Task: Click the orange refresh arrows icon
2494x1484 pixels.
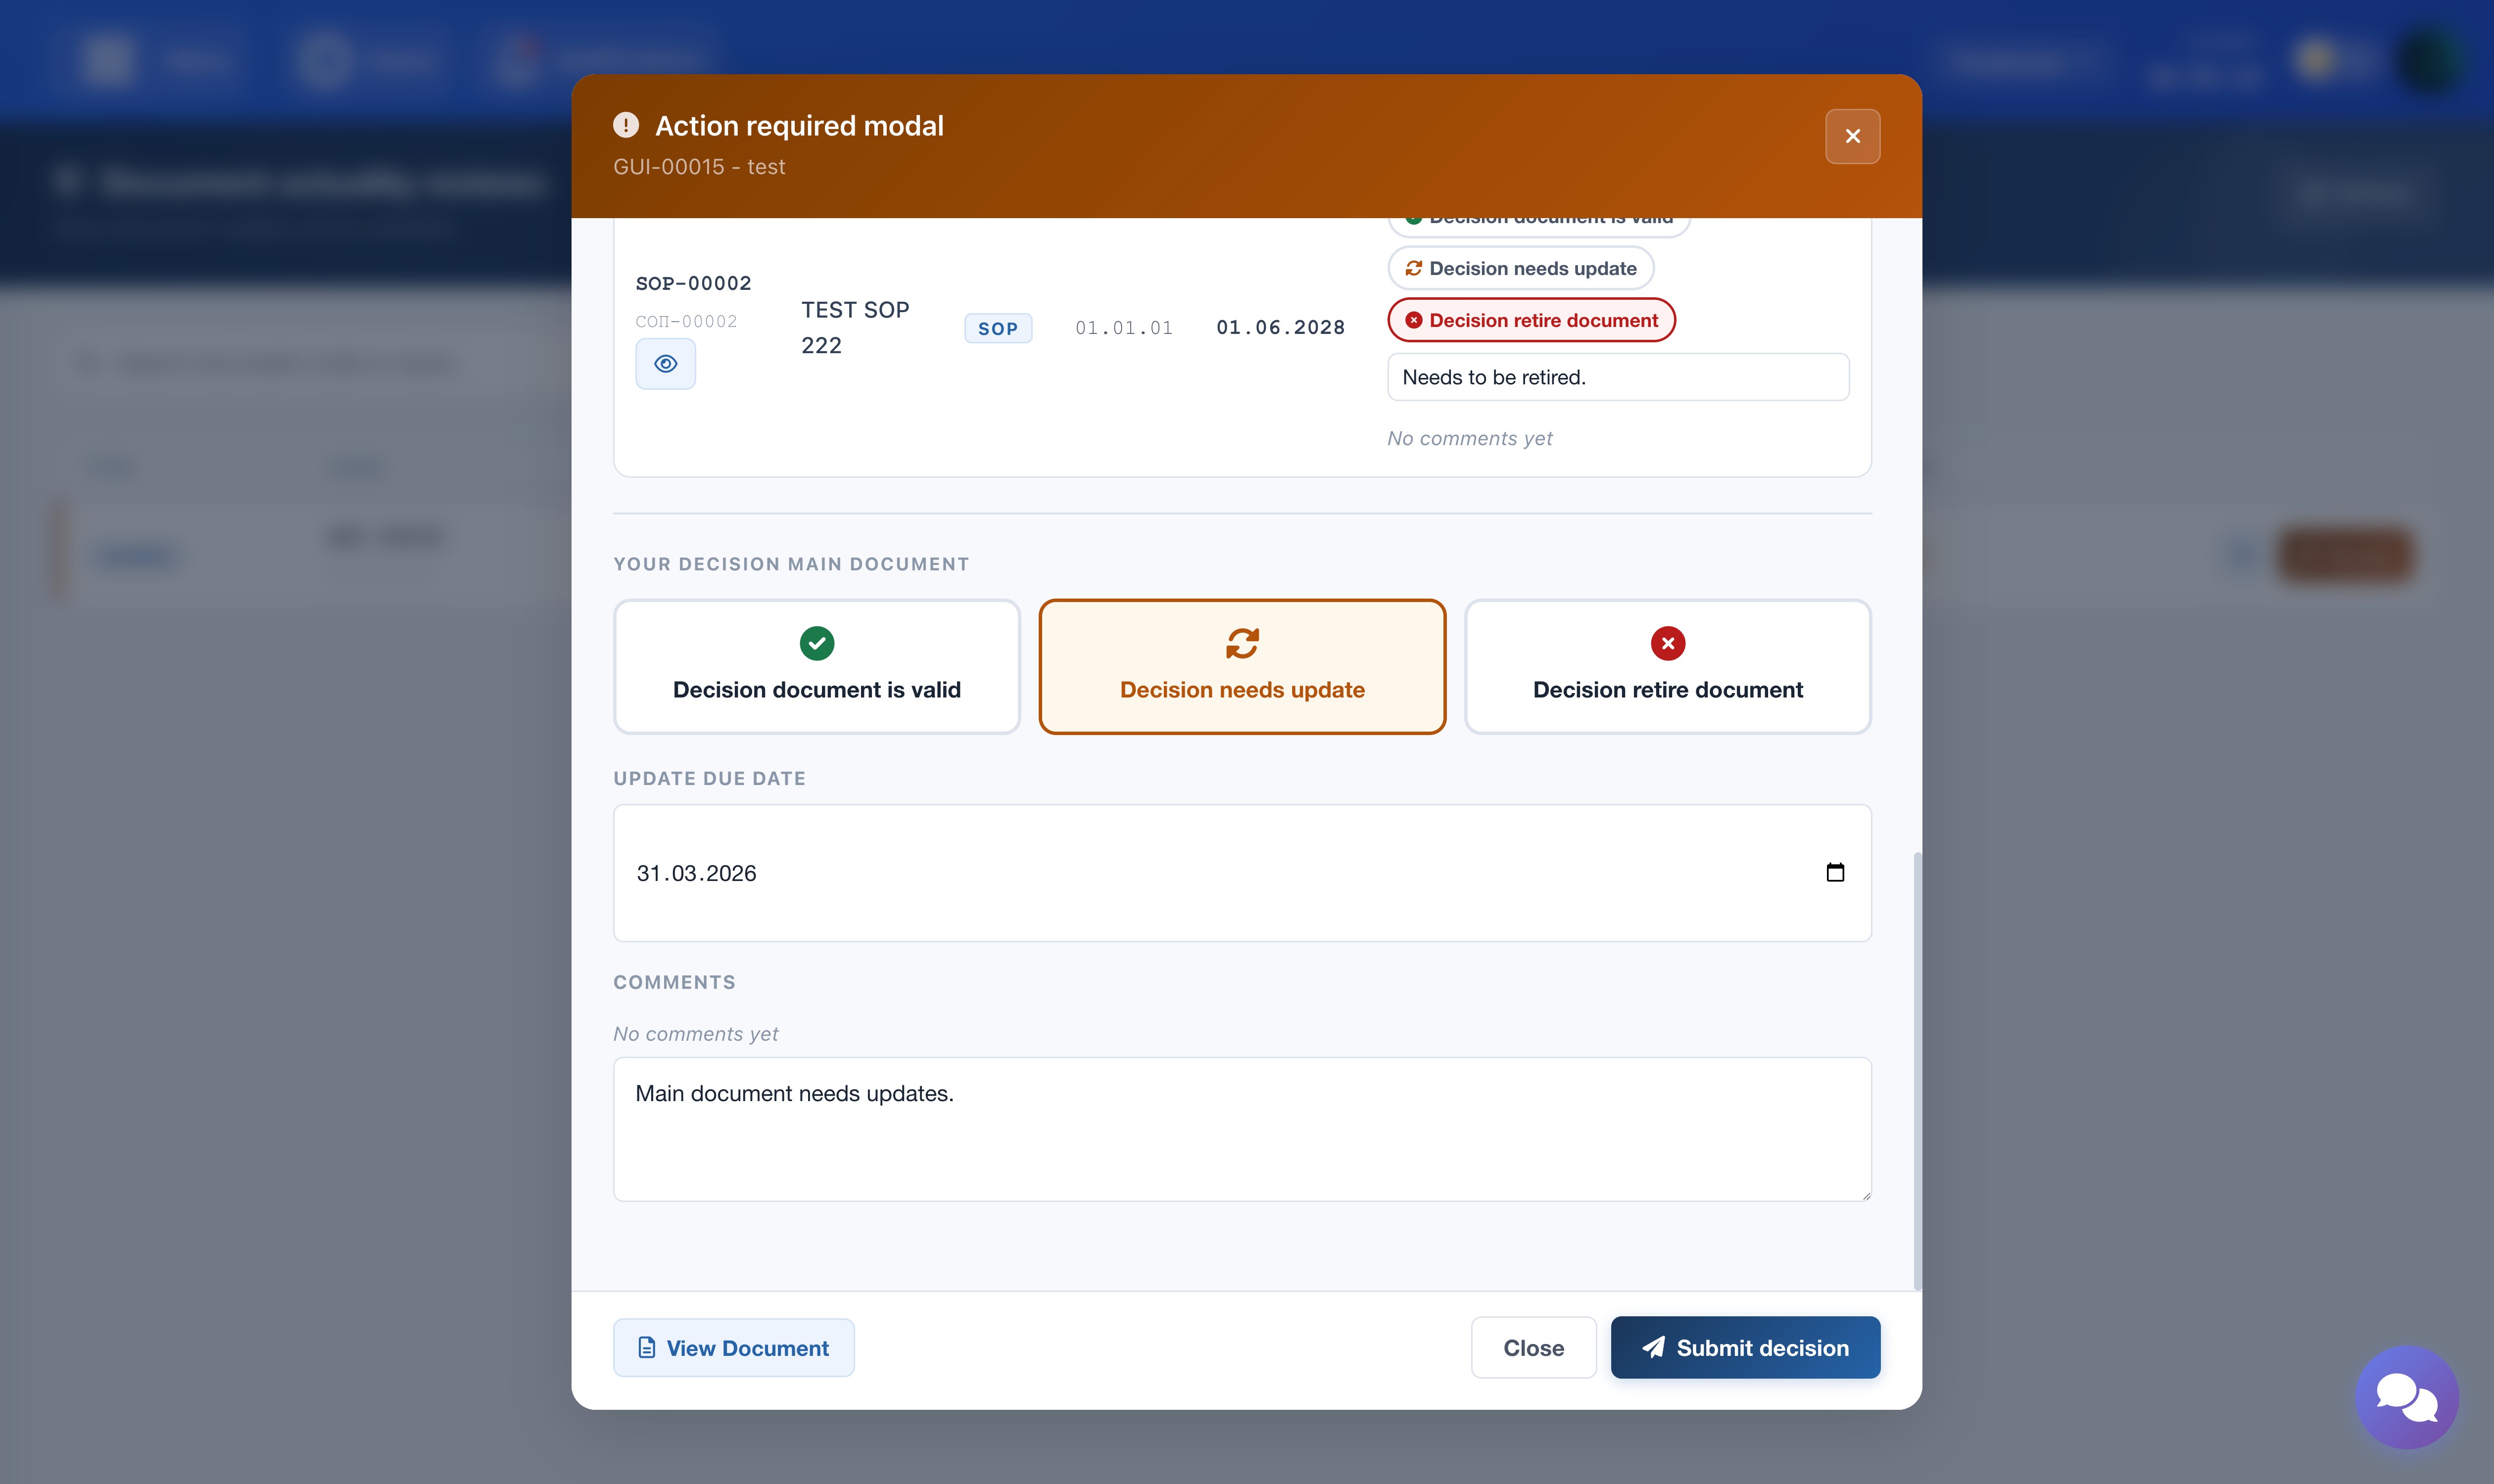Action: pyautogui.click(x=1242, y=643)
